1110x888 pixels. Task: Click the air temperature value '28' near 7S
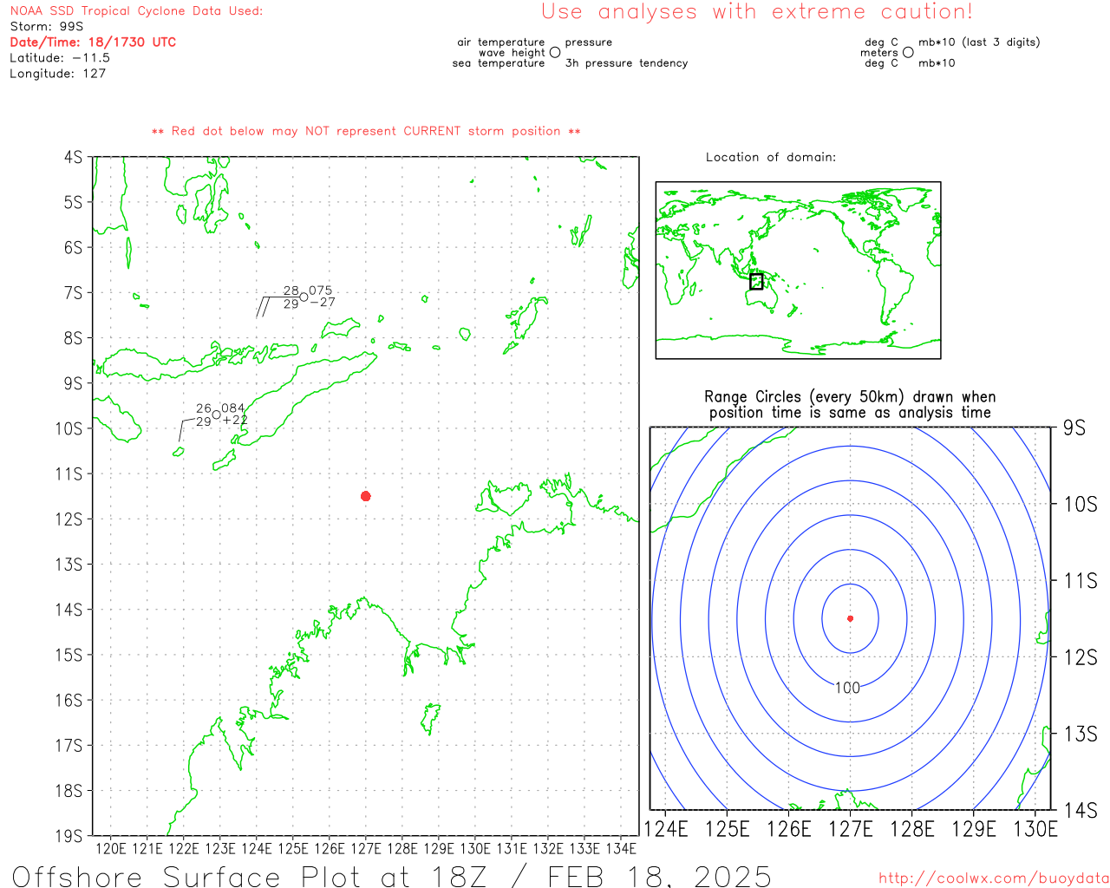pos(291,291)
